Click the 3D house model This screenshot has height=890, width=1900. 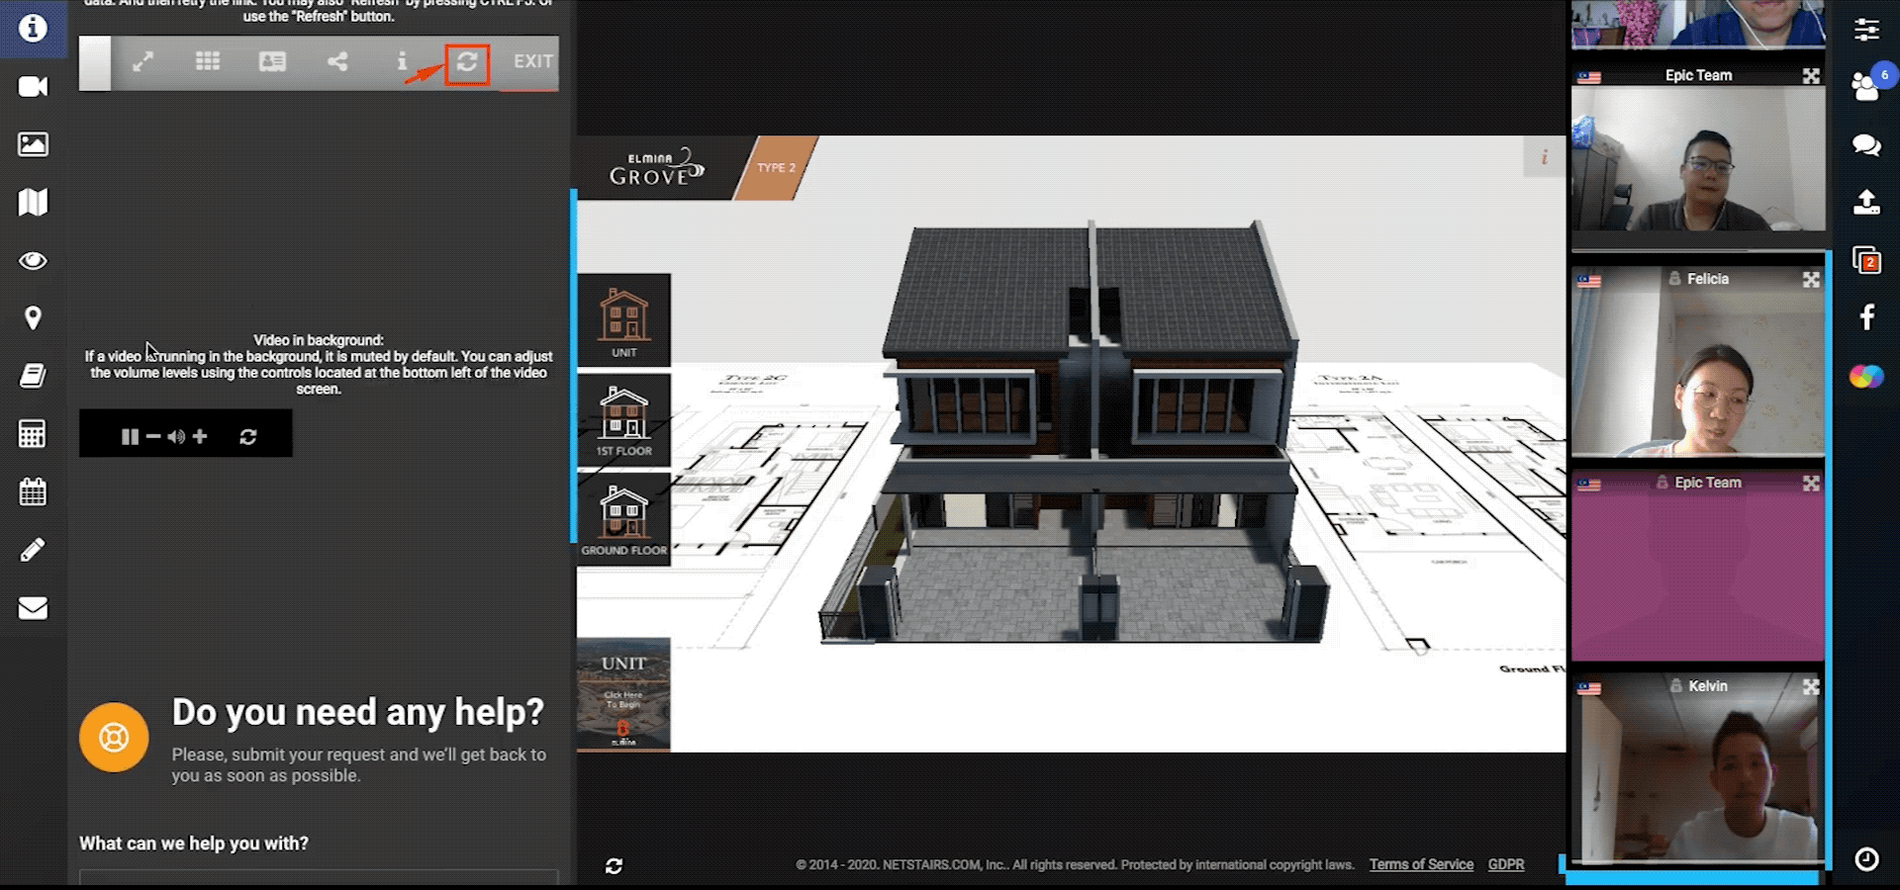[x=1074, y=430]
